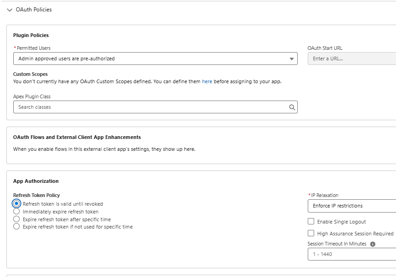Click the Apex Plugin Class search box

151,107
